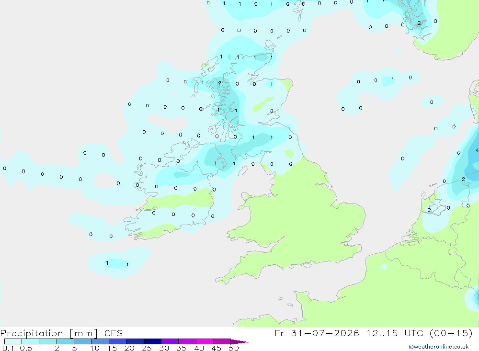Click the '30' legend scale label
This screenshot has height=351, width=479.
point(164,348)
